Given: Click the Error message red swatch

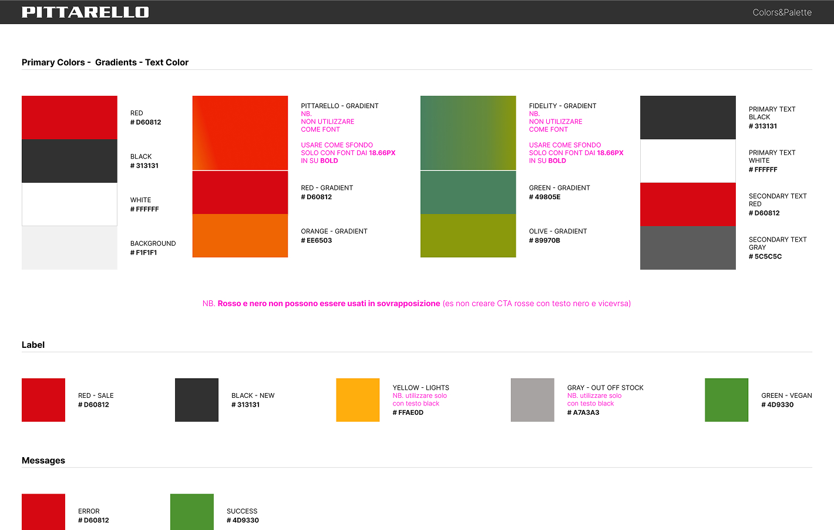Looking at the screenshot, I should [43, 512].
